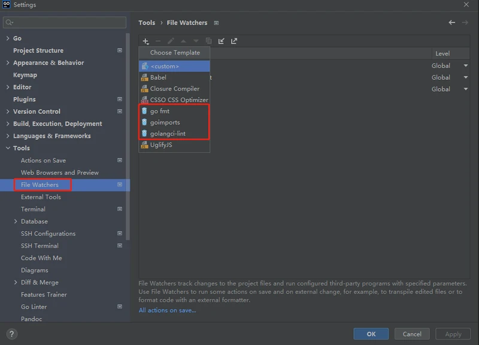Click the OK button
Viewport: 479px width, 345px height.
coord(371,334)
